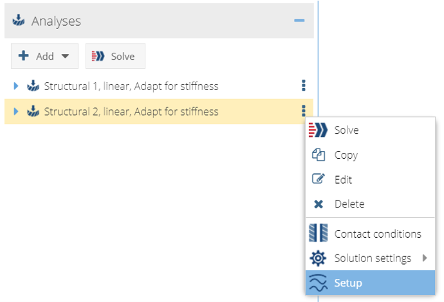Image resolution: width=444 pixels, height=302 pixels.
Task: Click the Analyses panel header icon
Action: pos(19,21)
